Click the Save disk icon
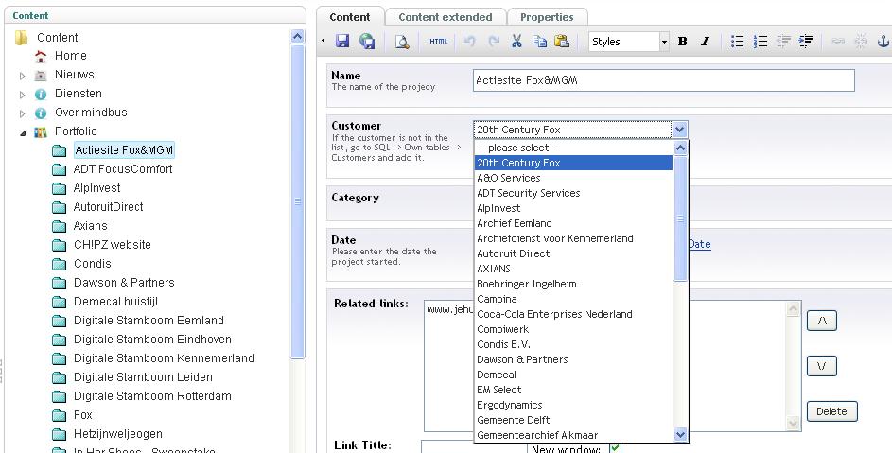The height and width of the screenshot is (453, 892). (x=341, y=41)
